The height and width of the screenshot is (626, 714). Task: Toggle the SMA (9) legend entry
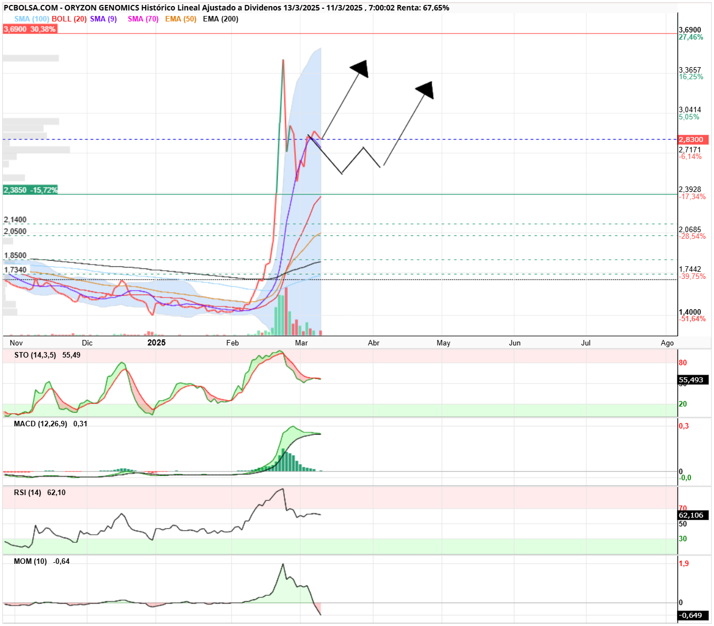pos(103,19)
